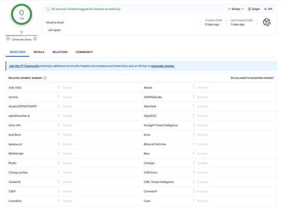Select the Chong Lua Dao vendor name
Viewport: 282px width, 207px height.
tap(18, 173)
